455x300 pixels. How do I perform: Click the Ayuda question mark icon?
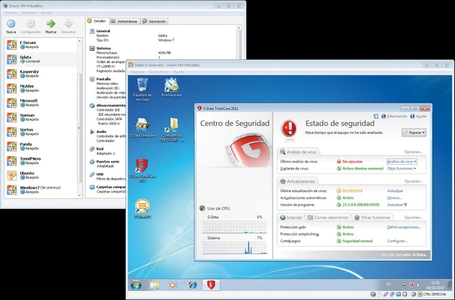412,116
